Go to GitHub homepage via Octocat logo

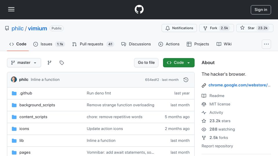click(x=139, y=9)
